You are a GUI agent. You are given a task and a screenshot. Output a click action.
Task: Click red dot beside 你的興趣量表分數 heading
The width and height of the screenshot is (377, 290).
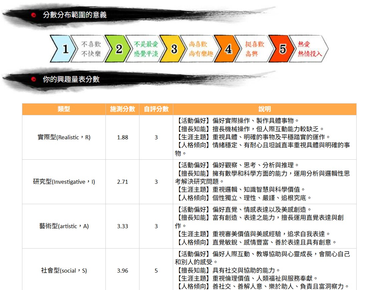(33, 79)
